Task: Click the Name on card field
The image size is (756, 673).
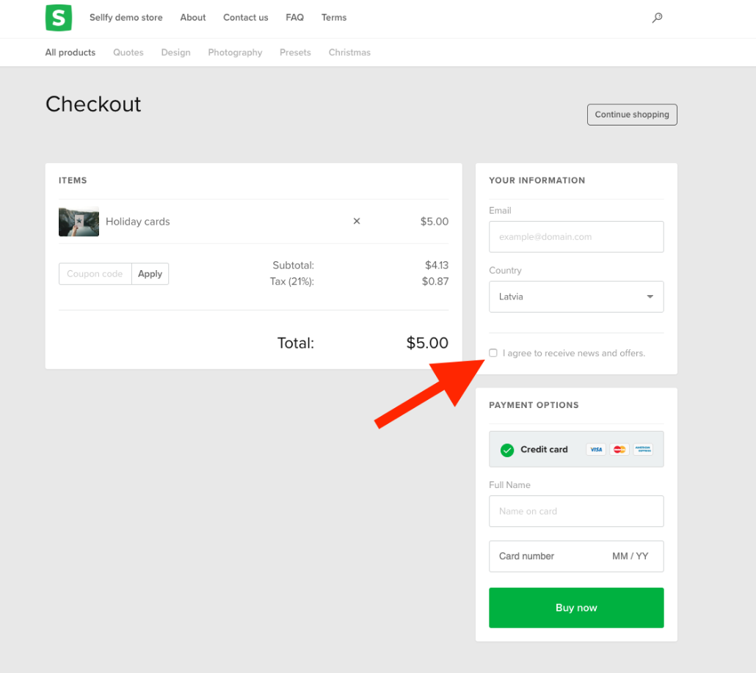Action: click(576, 511)
